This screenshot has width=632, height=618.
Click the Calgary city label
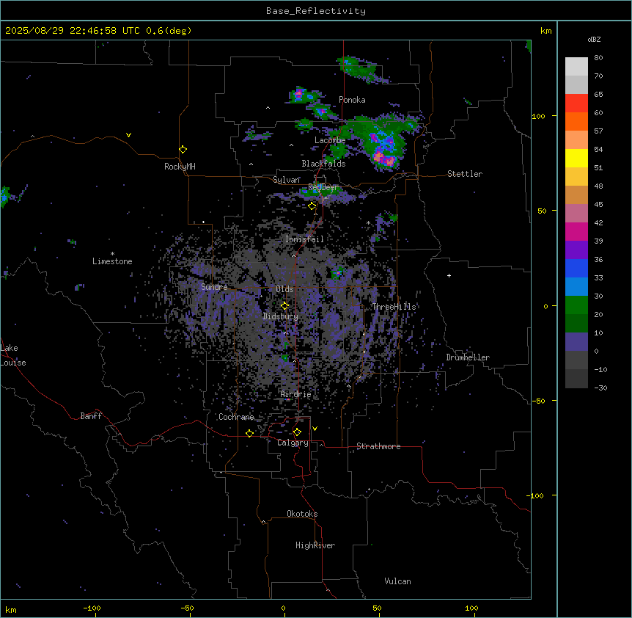click(293, 443)
